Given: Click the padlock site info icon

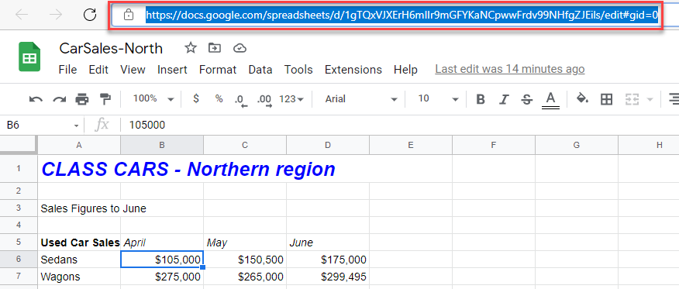Looking at the screenshot, I should tap(128, 15).
